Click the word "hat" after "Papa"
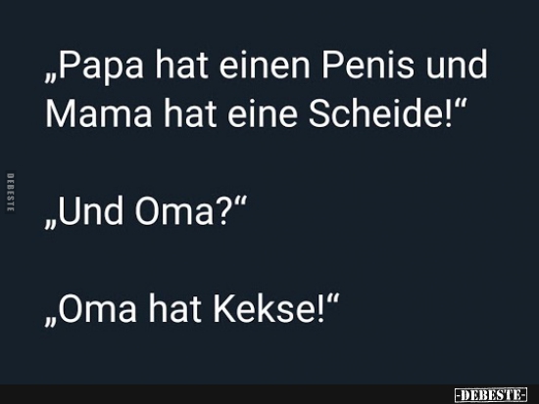This screenshot has width=539, height=404. click(181, 65)
